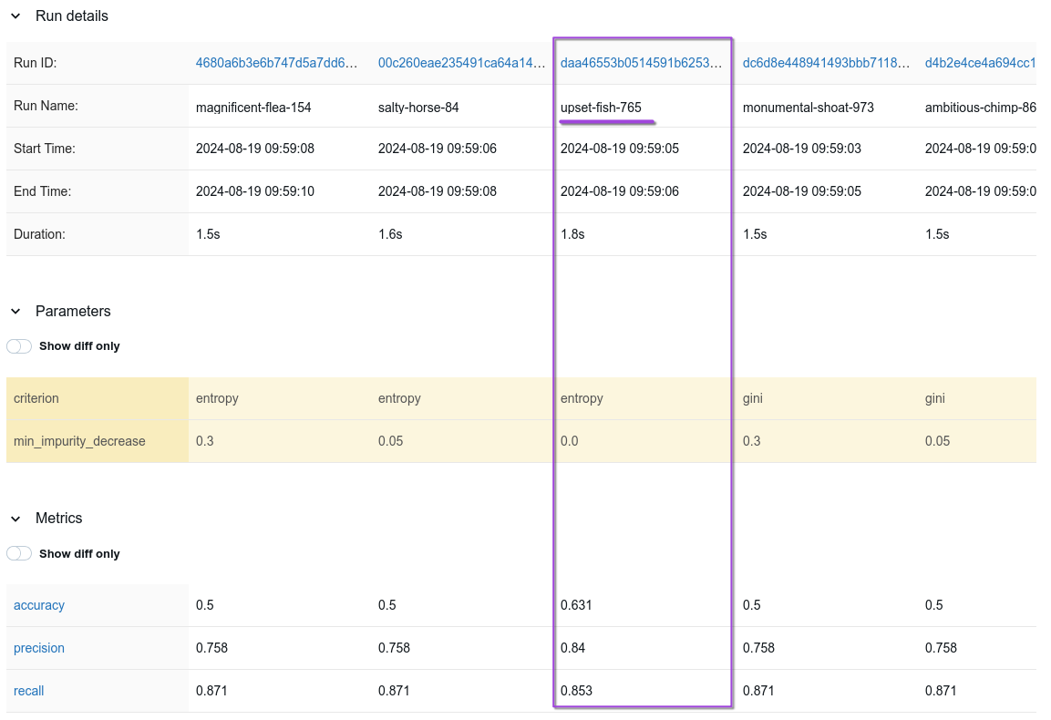
Task: Click the 1.8s duration value
Action: [x=572, y=234]
